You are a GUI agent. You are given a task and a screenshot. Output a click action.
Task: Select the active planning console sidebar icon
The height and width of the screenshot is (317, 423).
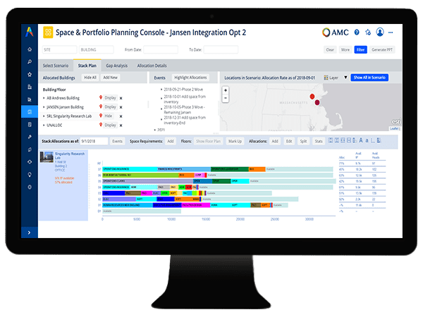point(30,111)
